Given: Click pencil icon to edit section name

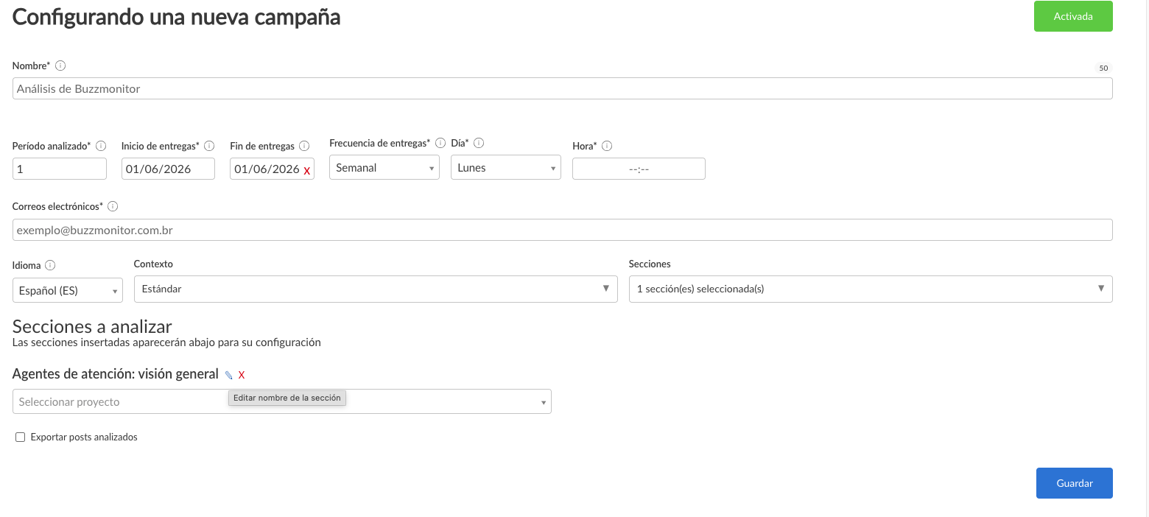Looking at the screenshot, I should coord(228,375).
